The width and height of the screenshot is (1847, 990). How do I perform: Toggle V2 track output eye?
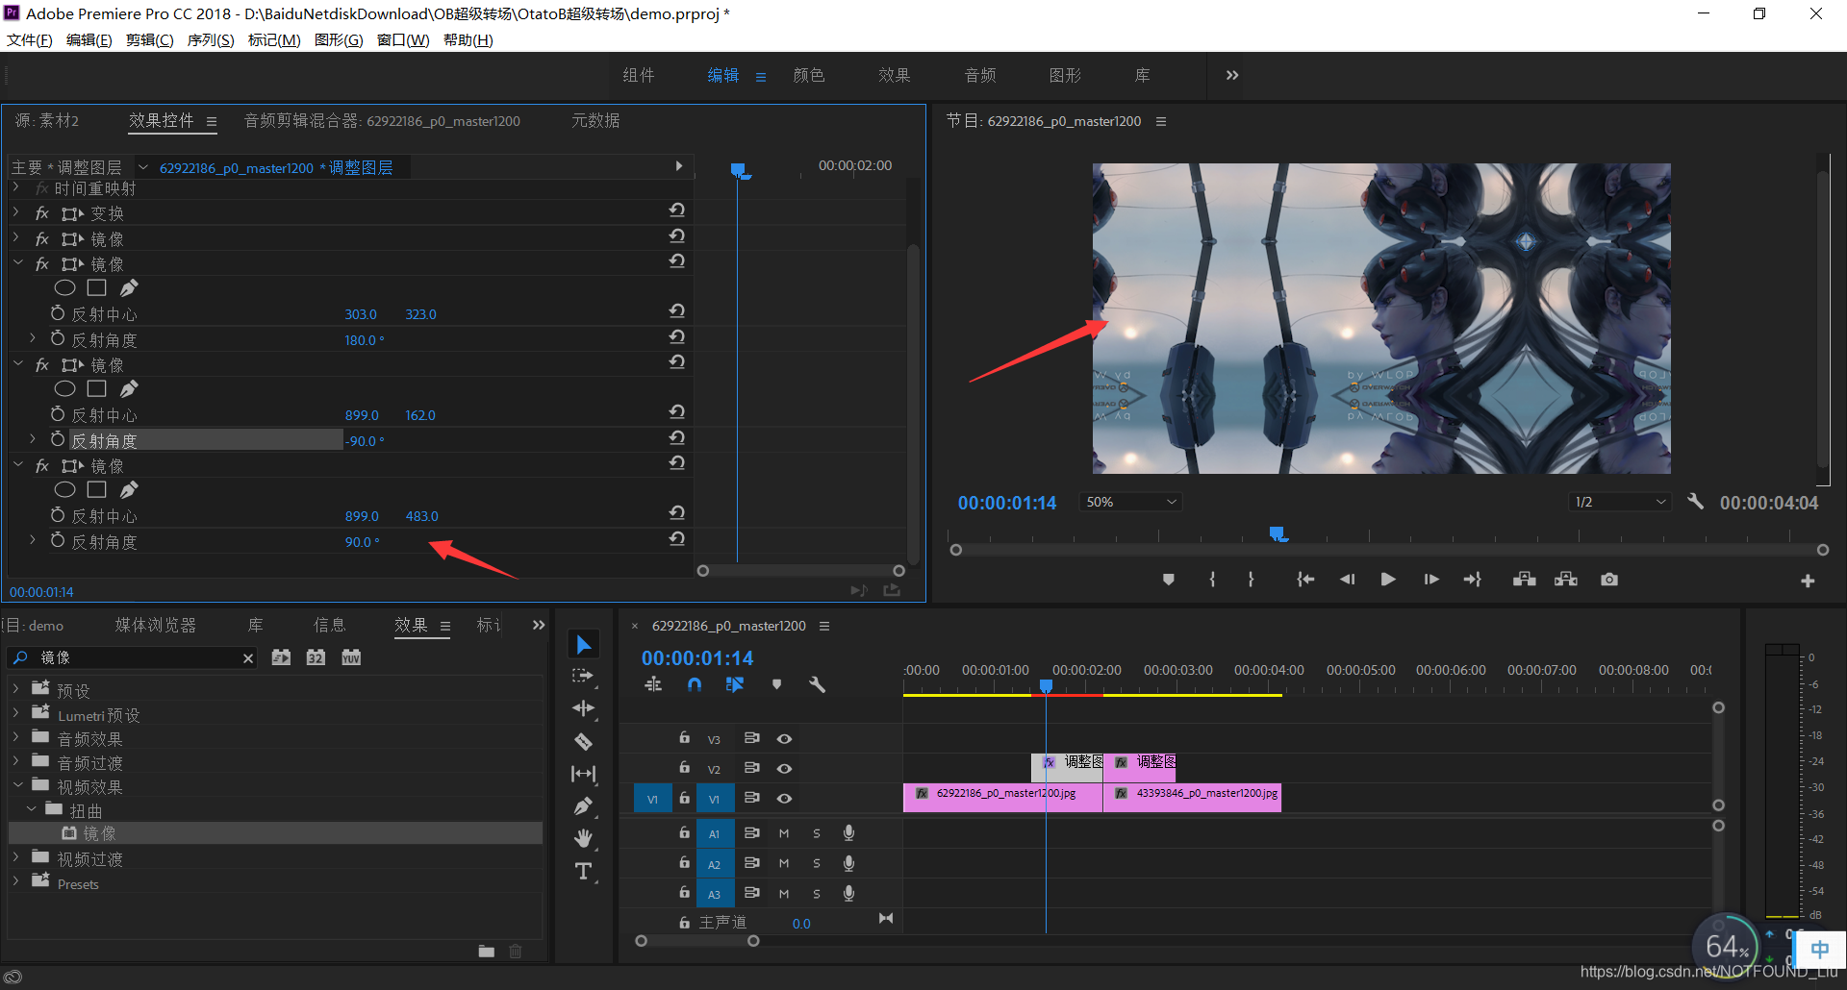point(784,769)
